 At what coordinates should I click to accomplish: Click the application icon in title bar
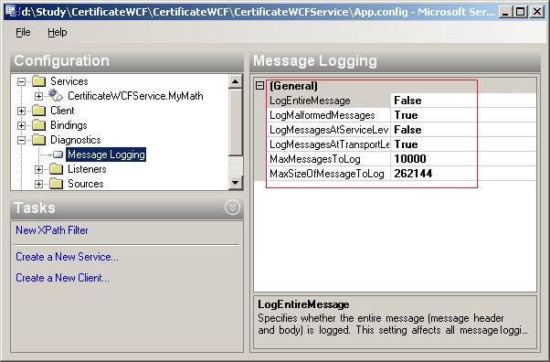(11, 11)
